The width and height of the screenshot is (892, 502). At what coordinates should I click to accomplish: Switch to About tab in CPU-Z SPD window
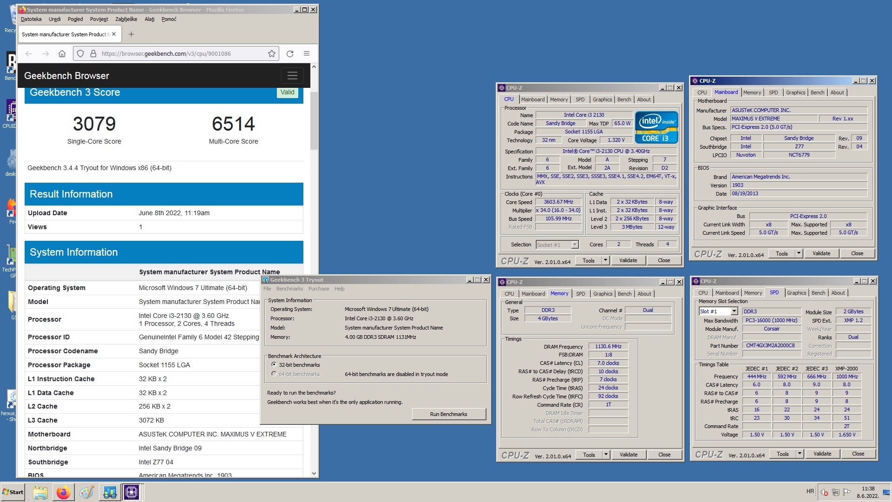838,293
